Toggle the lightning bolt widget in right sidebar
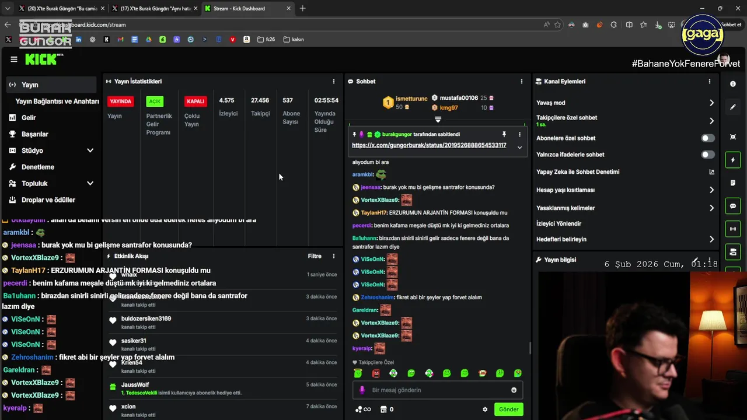Image resolution: width=747 pixels, height=420 pixels. pyautogui.click(x=733, y=160)
